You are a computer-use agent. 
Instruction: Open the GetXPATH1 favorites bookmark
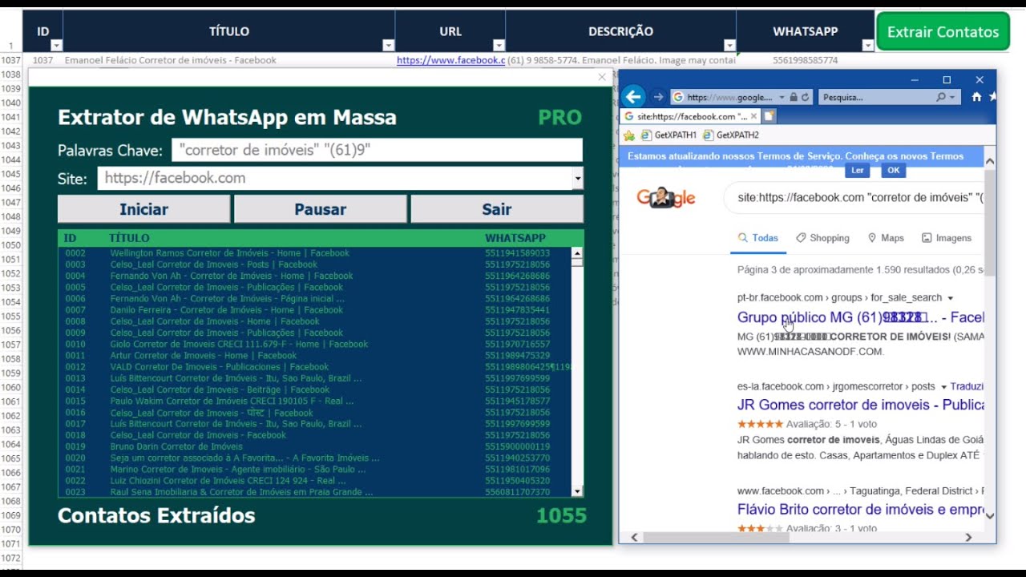click(x=669, y=135)
